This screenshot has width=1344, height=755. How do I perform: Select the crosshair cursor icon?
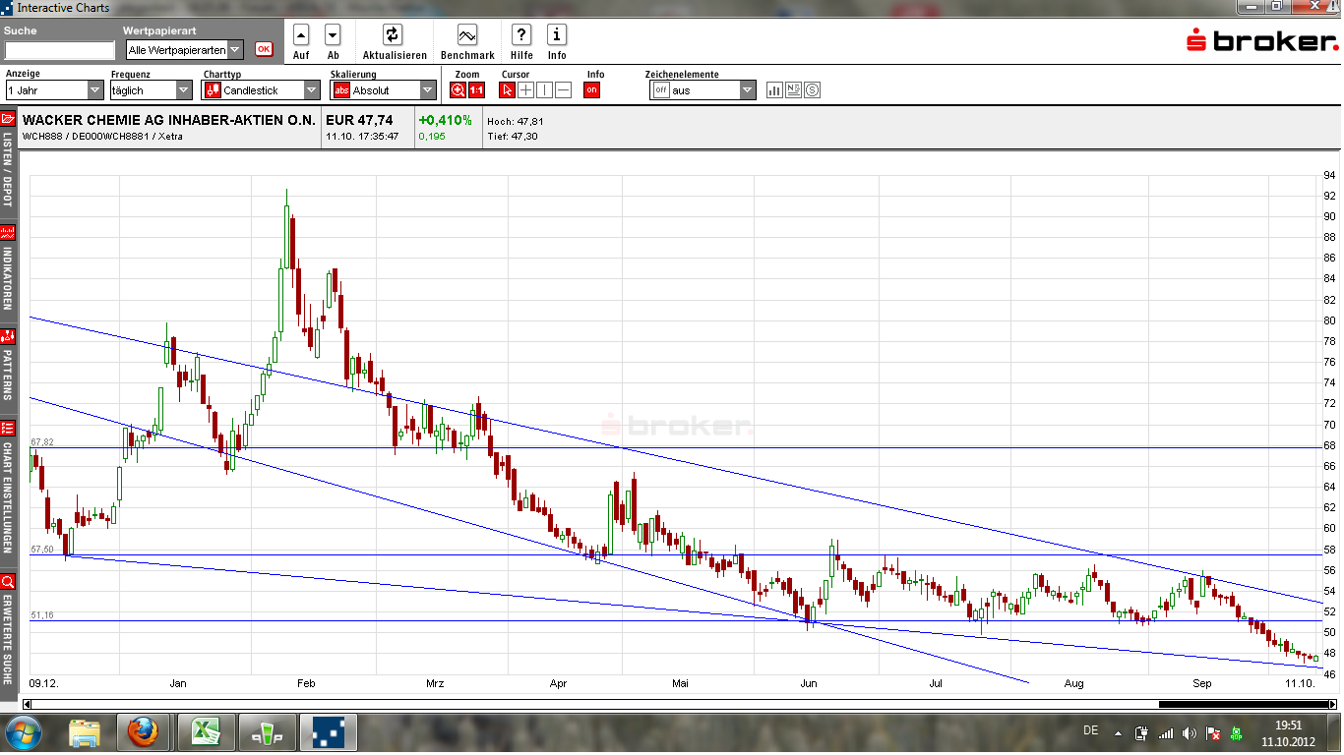526,90
